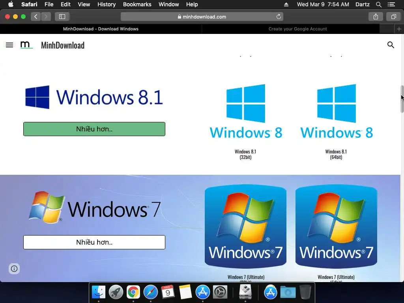Open the info circle icon on page

tap(14, 269)
